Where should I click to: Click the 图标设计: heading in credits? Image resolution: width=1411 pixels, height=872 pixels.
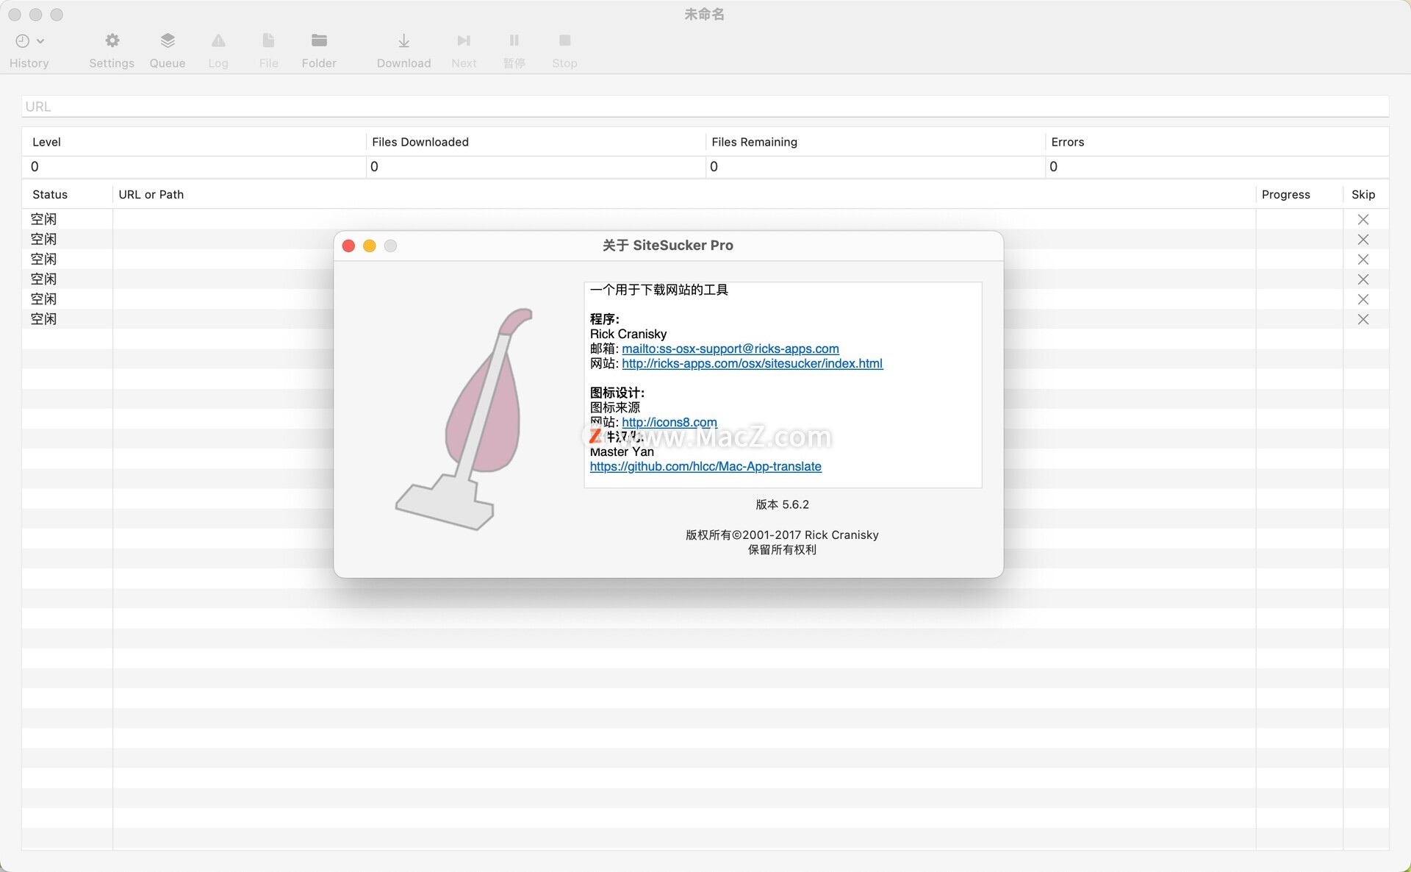pyautogui.click(x=617, y=393)
